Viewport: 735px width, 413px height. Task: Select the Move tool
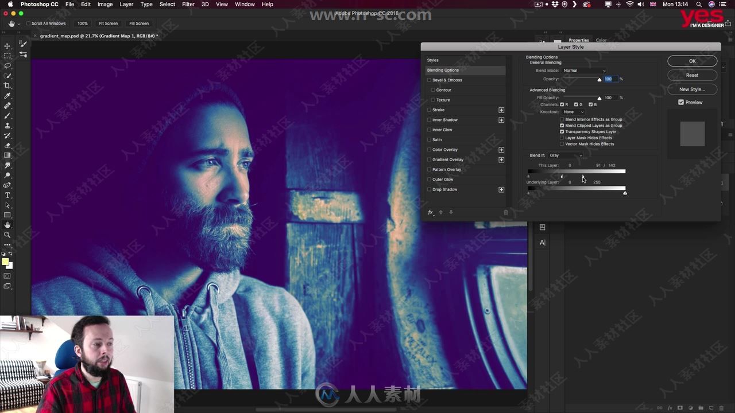7,46
